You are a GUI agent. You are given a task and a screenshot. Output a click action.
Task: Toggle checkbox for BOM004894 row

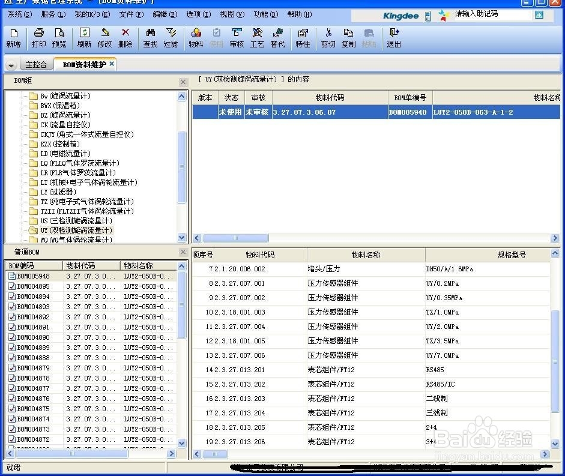pos(12,297)
